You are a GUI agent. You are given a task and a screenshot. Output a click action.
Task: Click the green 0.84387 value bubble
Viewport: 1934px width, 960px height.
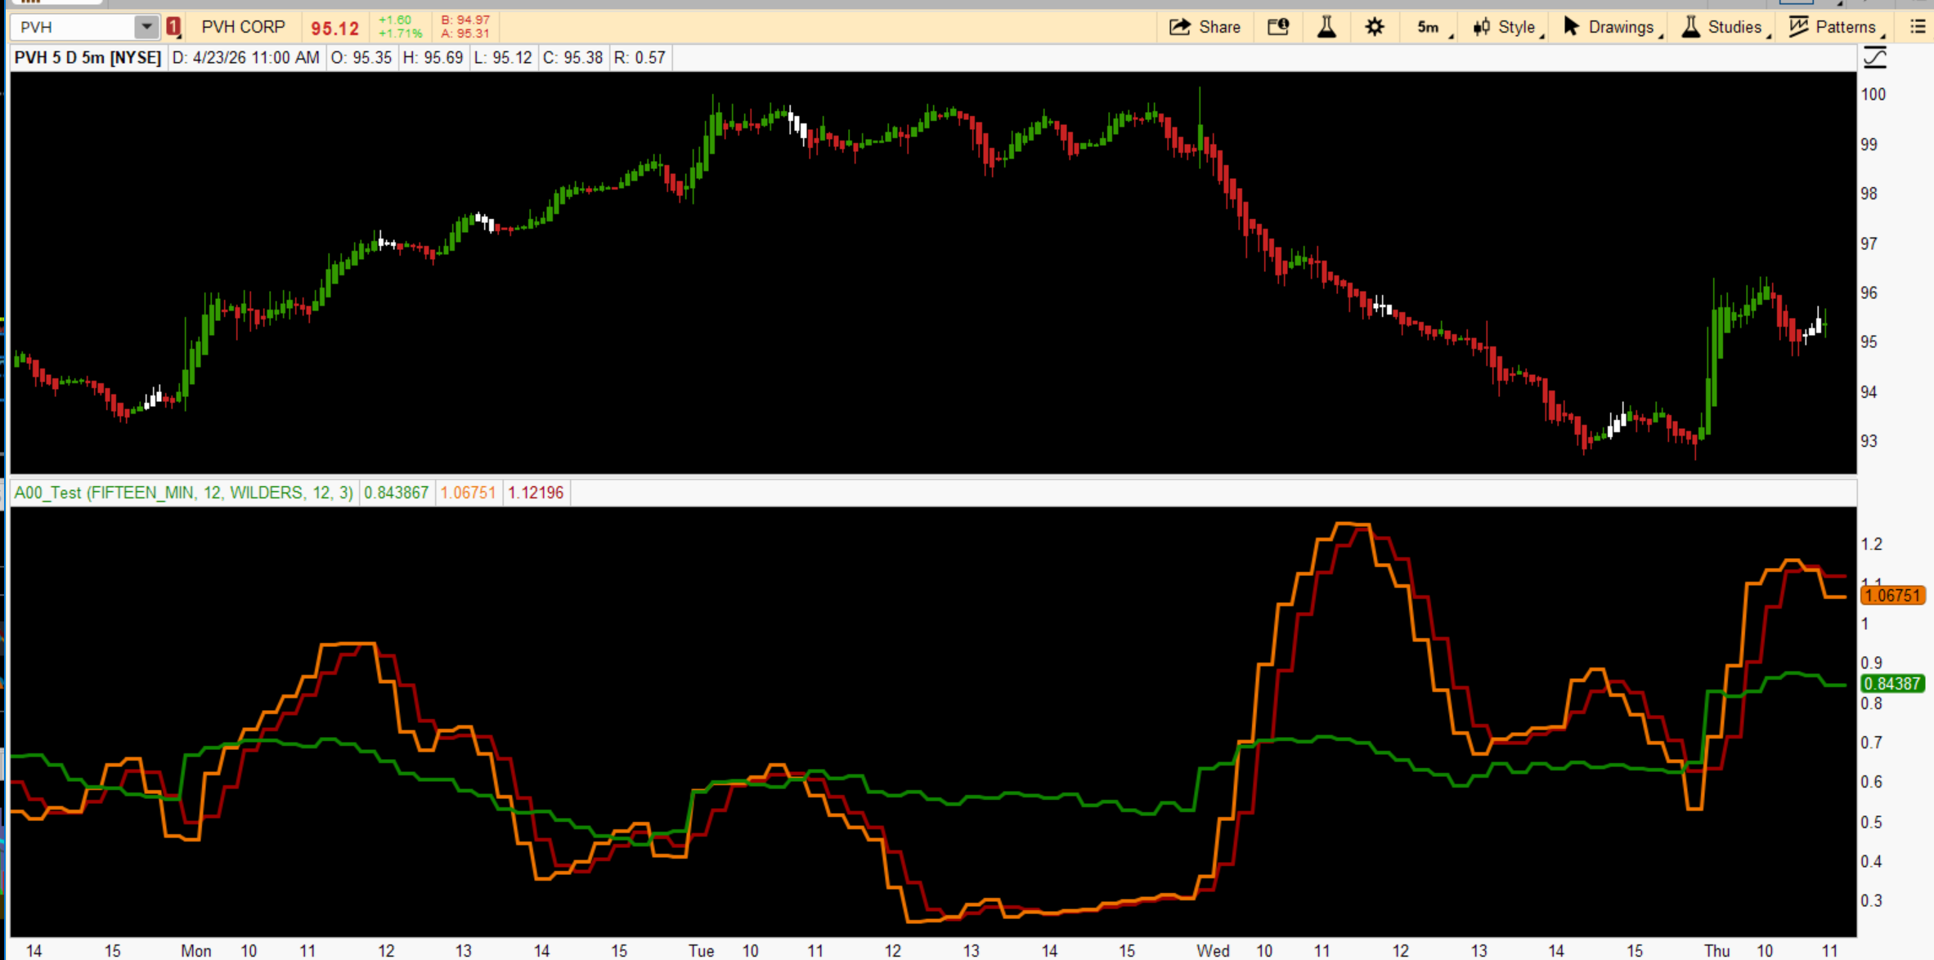click(1892, 684)
